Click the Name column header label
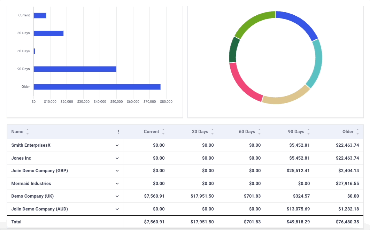 click(17, 132)
